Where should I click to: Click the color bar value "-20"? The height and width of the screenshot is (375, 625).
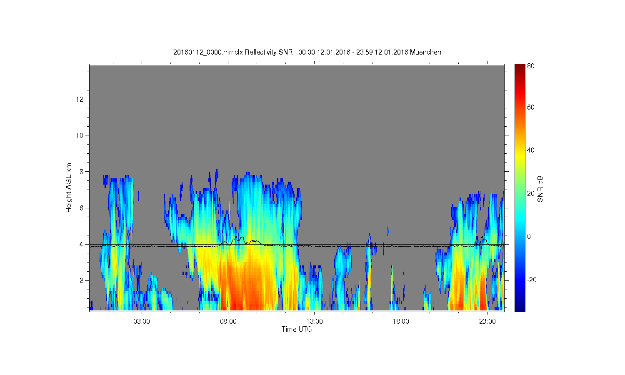coord(532,280)
